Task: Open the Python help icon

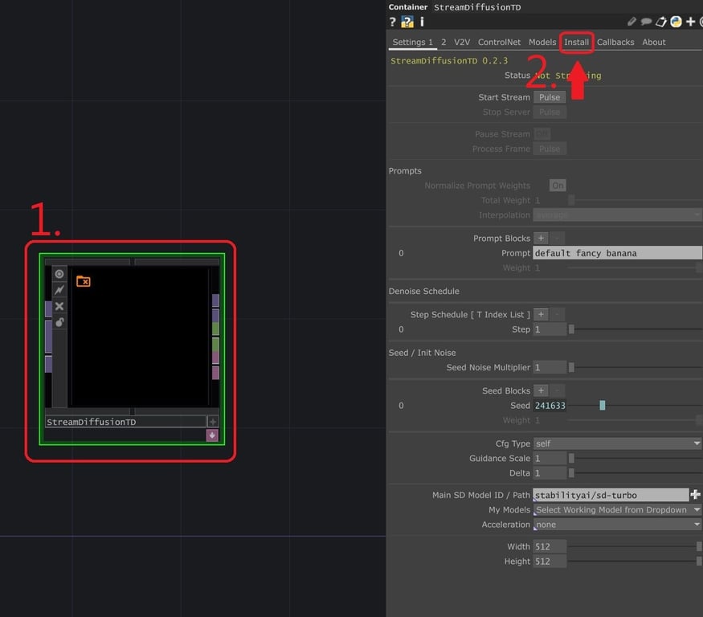Action: point(407,22)
